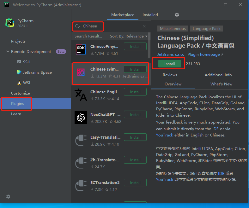Image resolution: width=249 pixels, height=208 pixels.
Task: Install Chinese Language Pack from details pane
Action: [x=170, y=64]
